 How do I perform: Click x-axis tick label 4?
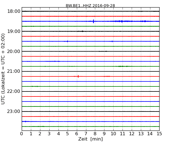[x=58, y=134]
